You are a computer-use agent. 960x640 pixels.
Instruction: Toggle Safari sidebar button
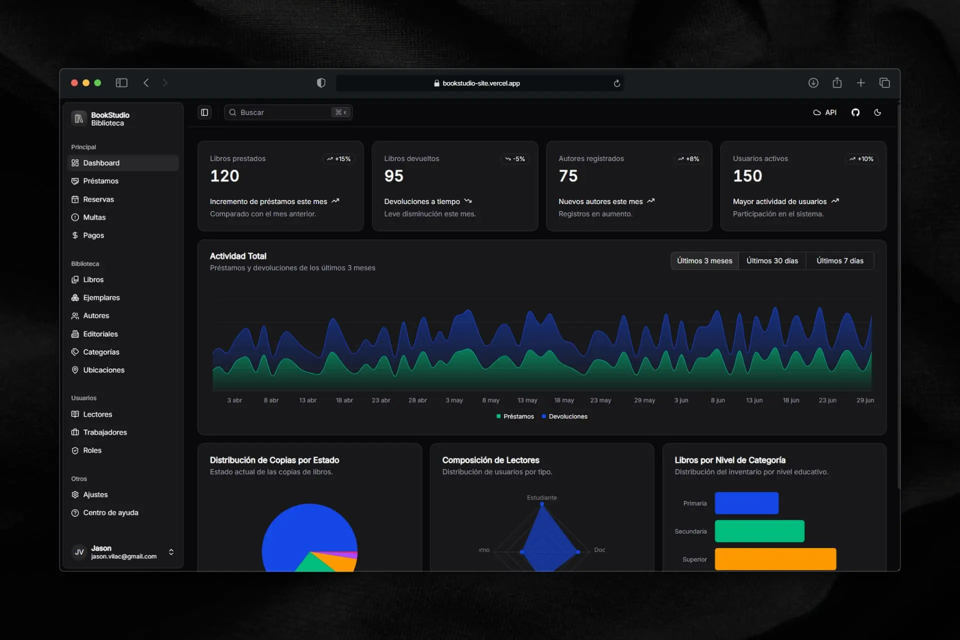click(x=121, y=83)
